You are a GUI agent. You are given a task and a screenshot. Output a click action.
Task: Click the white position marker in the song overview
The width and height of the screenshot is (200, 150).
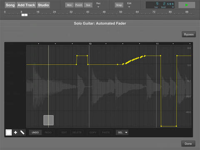point(25,15)
